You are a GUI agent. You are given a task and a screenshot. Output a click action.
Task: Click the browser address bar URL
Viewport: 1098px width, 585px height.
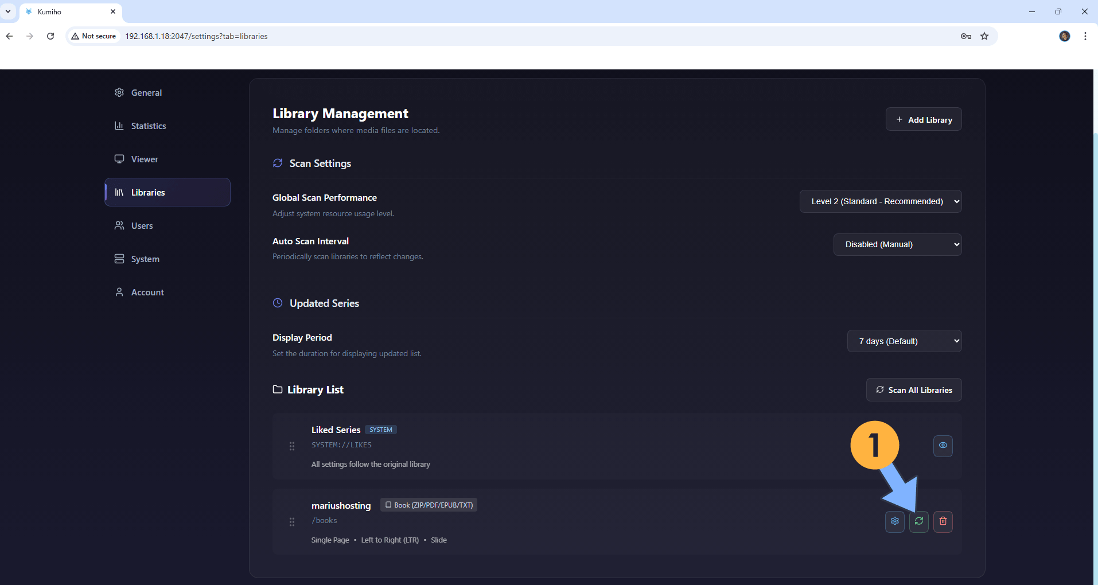196,36
